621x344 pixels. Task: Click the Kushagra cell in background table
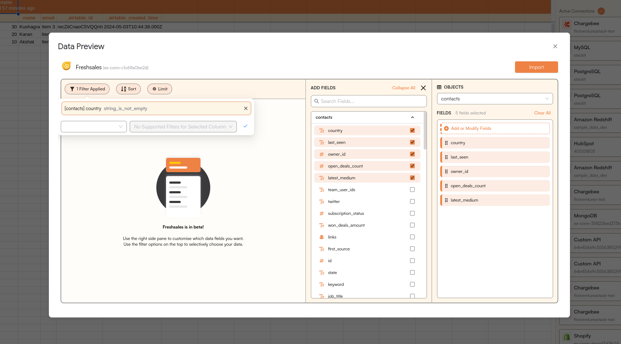click(x=29, y=27)
